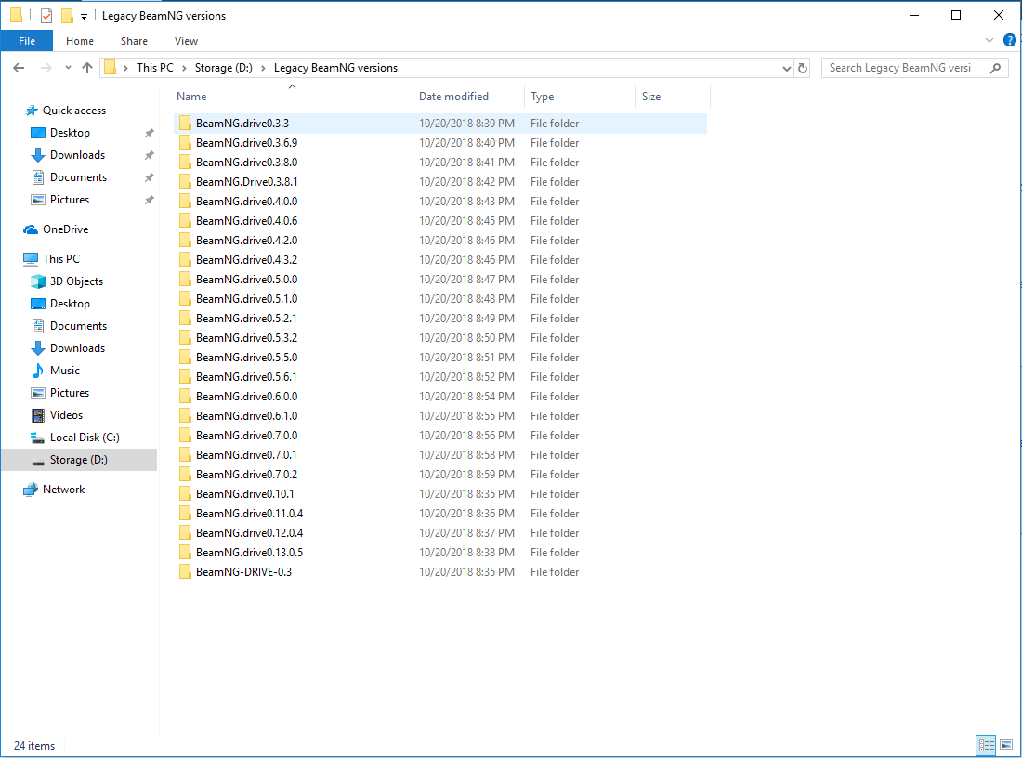Screen dimensions: 1022x758
Task: Open the File ribbon tab
Action: (x=27, y=41)
